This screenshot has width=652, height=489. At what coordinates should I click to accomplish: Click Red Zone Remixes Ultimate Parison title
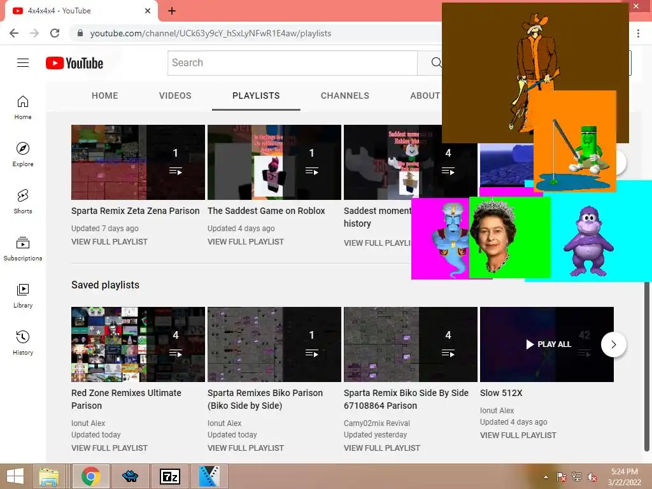tap(127, 399)
